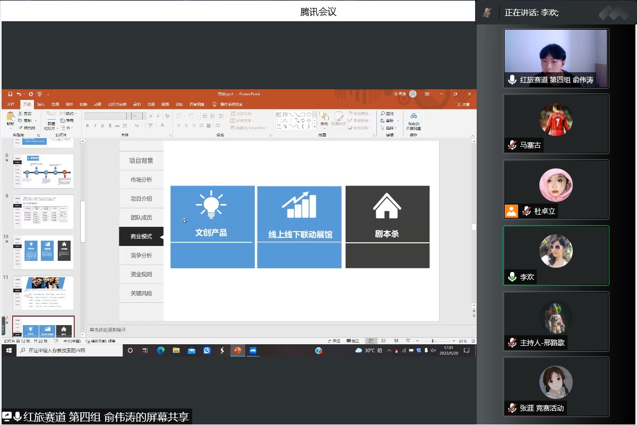Click the 替换 (Replace) button
Viewport: 637px width, 425px height.
(x=390, y=121)
